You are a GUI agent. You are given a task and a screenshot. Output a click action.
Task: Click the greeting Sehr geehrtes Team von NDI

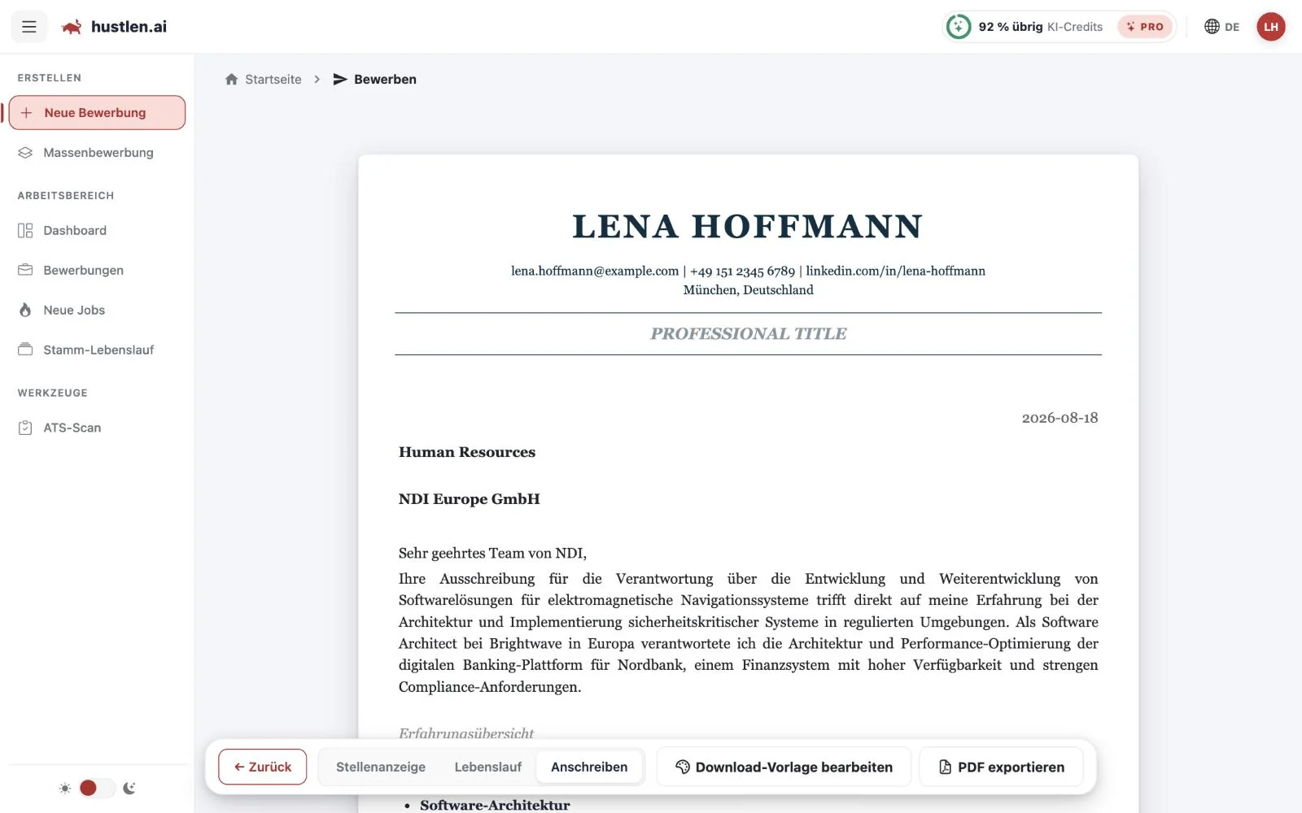(492, 553)
